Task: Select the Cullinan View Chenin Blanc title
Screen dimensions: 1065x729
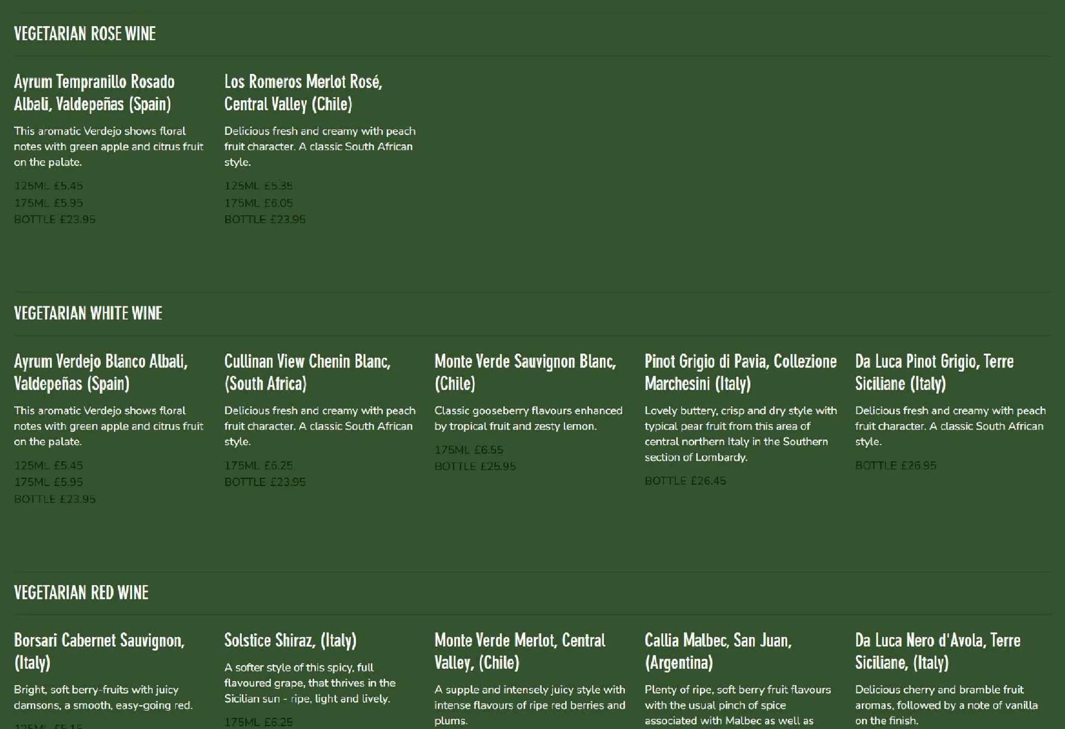Action: [307, 373]
